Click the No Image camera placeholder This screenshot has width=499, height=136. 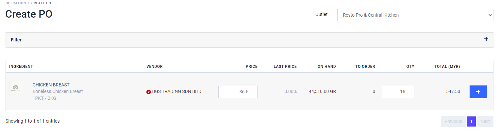tap(16, 88)
